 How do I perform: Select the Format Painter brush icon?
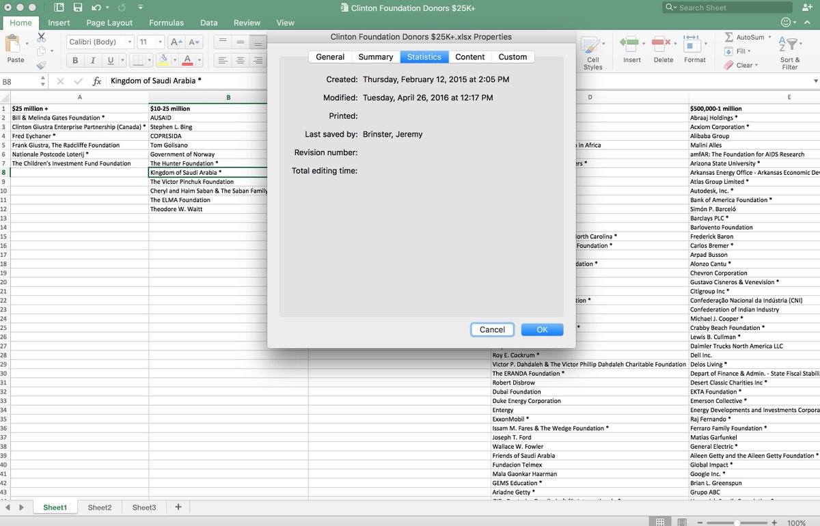41,66
